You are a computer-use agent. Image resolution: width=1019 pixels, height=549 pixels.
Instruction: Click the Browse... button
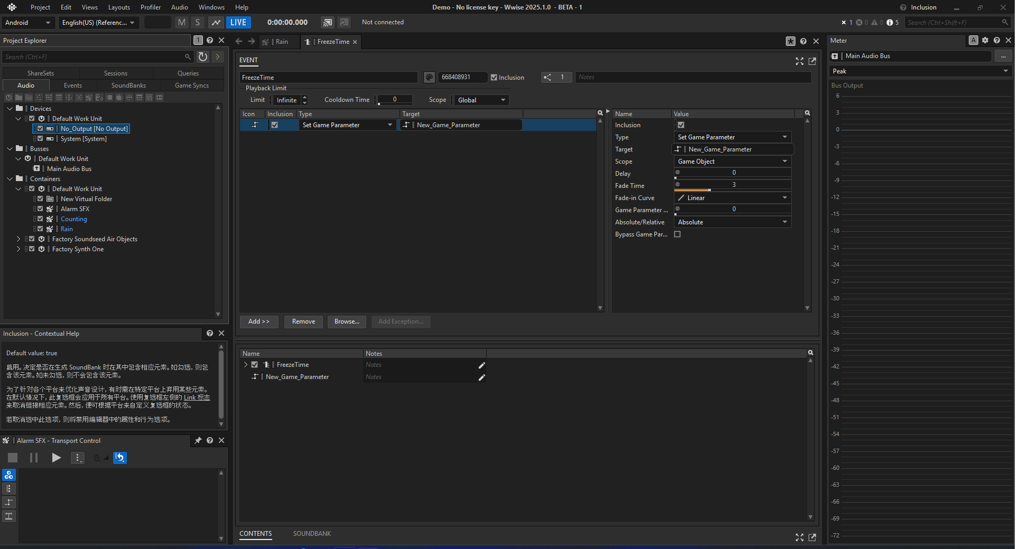tap(347, 321)
